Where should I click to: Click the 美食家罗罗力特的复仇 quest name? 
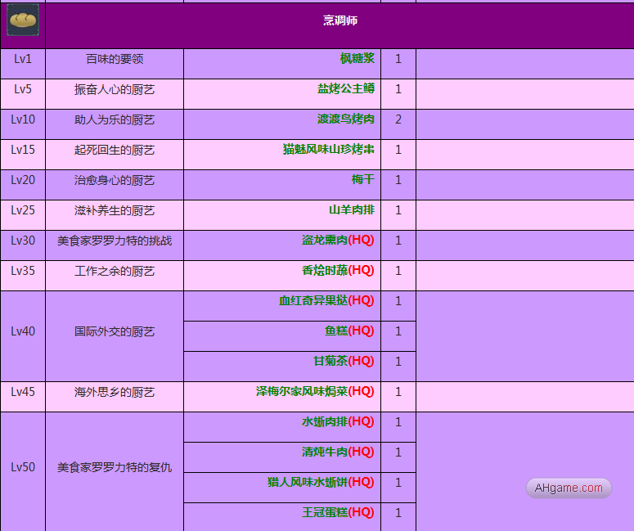pyautogui.click(x=115, y=468)
